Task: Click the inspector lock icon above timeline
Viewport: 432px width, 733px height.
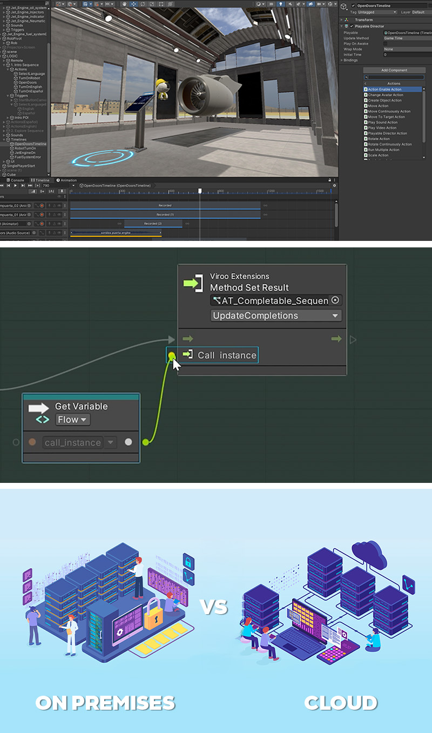Action: coord(329,180)
